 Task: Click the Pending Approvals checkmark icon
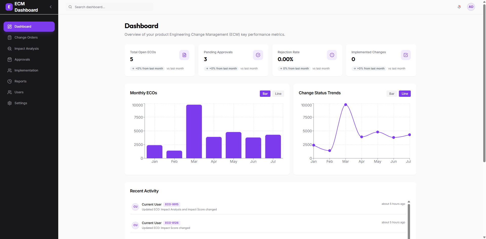click(258, 55)
